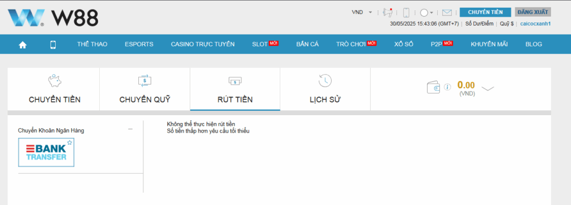Open the envelope messages icon

click(x=447, y=13)
